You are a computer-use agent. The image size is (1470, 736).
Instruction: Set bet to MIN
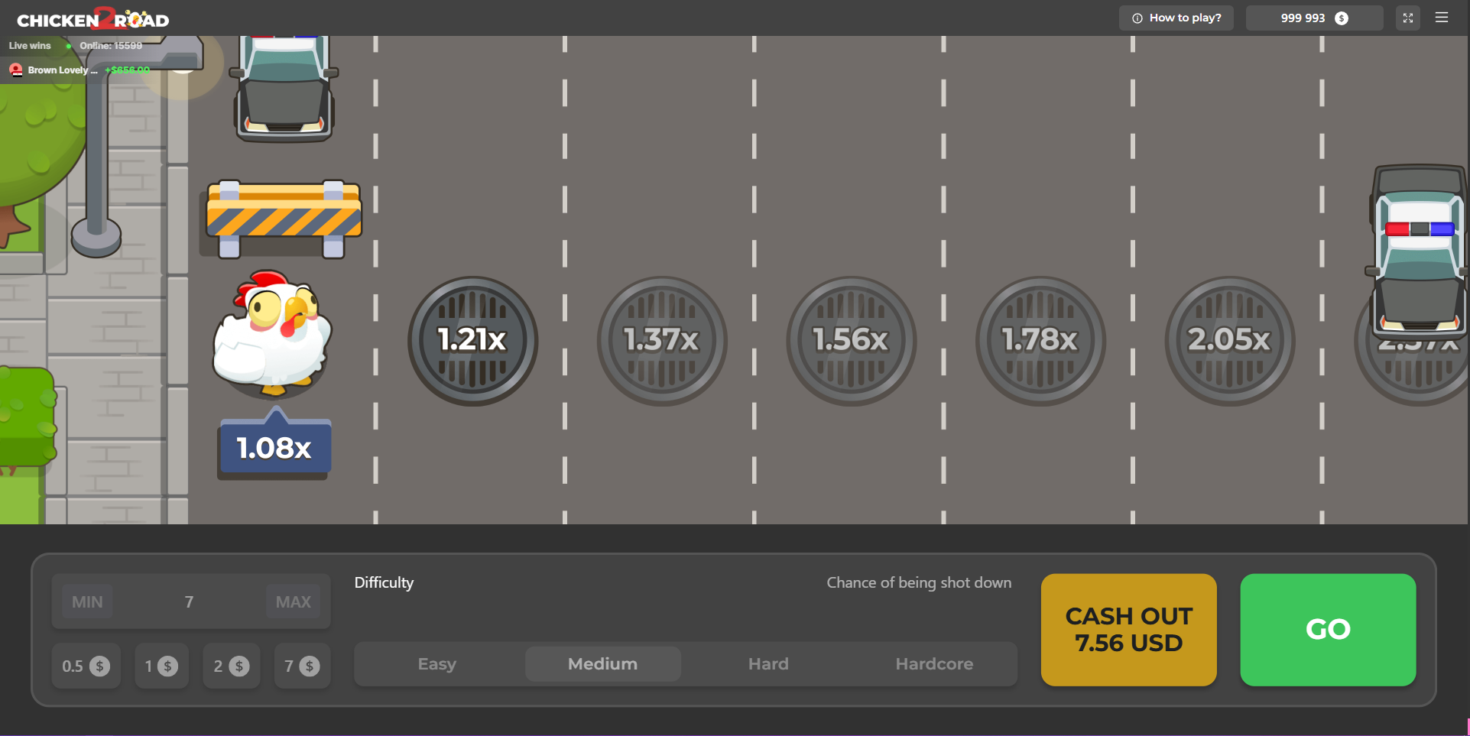coord(87,602)
